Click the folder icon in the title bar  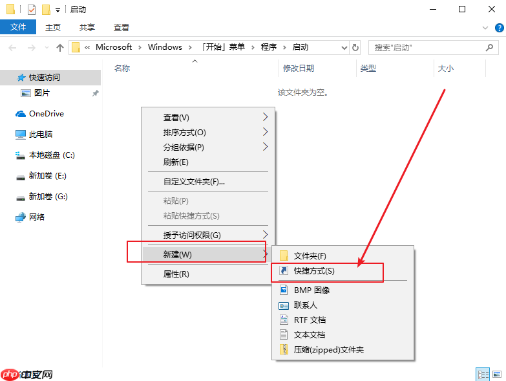tap(10, 9)
